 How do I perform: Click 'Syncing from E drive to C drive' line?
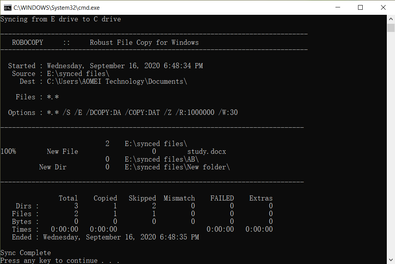click(61, 19)
